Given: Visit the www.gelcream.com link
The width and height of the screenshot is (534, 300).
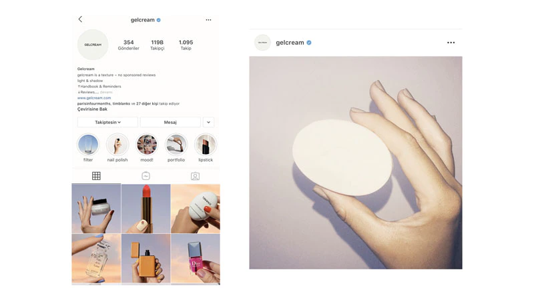Looking at the screenshot, I should pos(94,97).
